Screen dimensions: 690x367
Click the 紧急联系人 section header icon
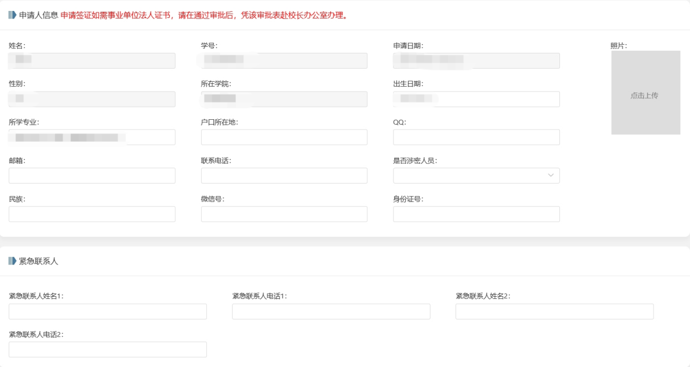[x=13, y=261]
